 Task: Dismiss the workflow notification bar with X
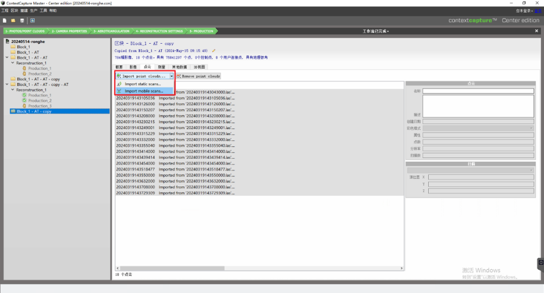[536, 31]
